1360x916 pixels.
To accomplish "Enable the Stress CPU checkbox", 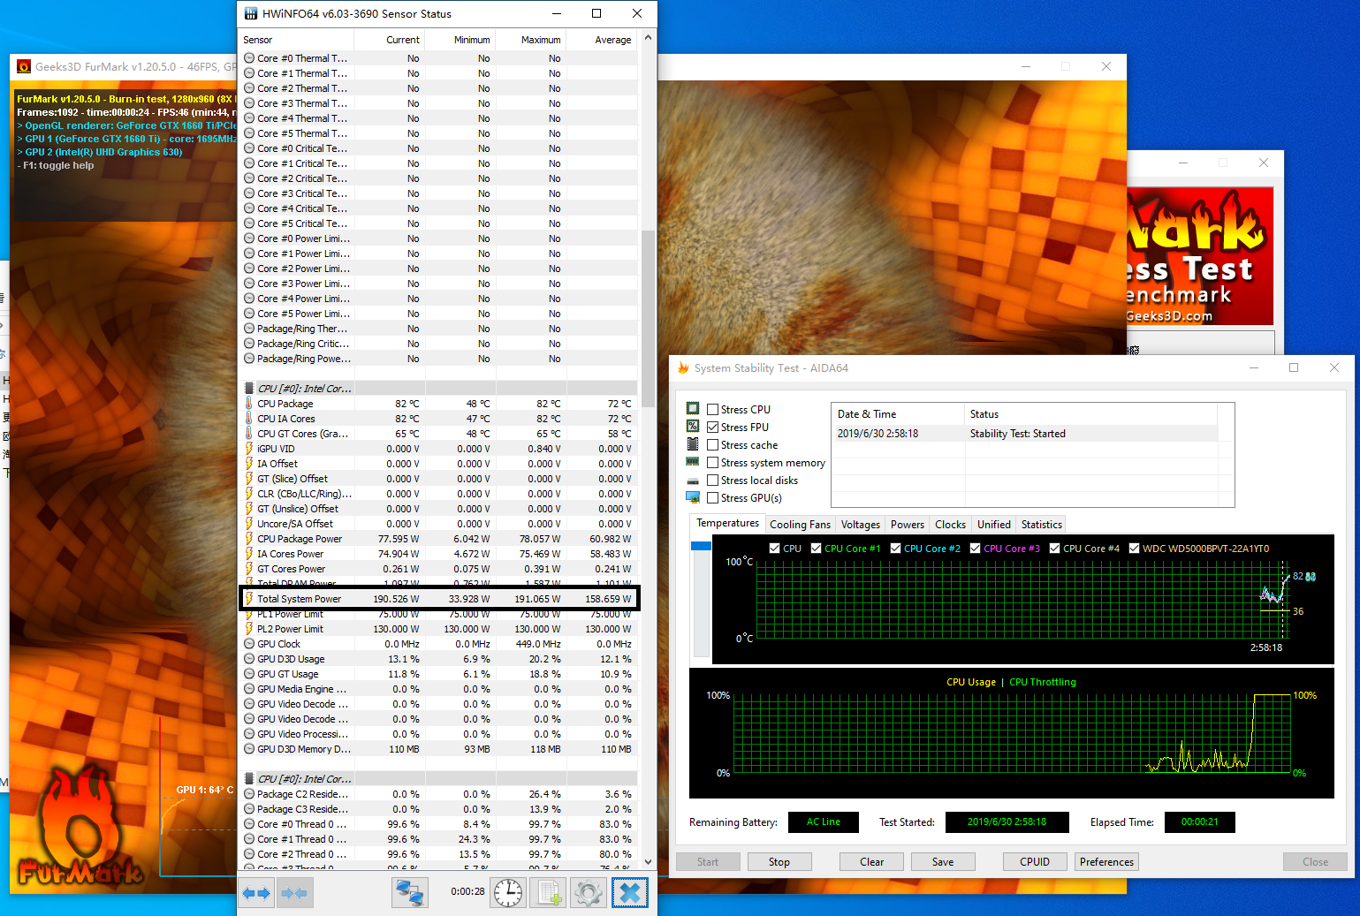I will pyautogui.click(x=712, y=410).
